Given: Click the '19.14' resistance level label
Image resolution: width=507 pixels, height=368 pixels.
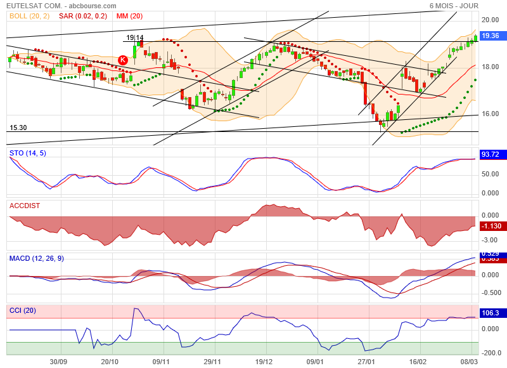Looking at the screenshot, I should coord(134,37).
